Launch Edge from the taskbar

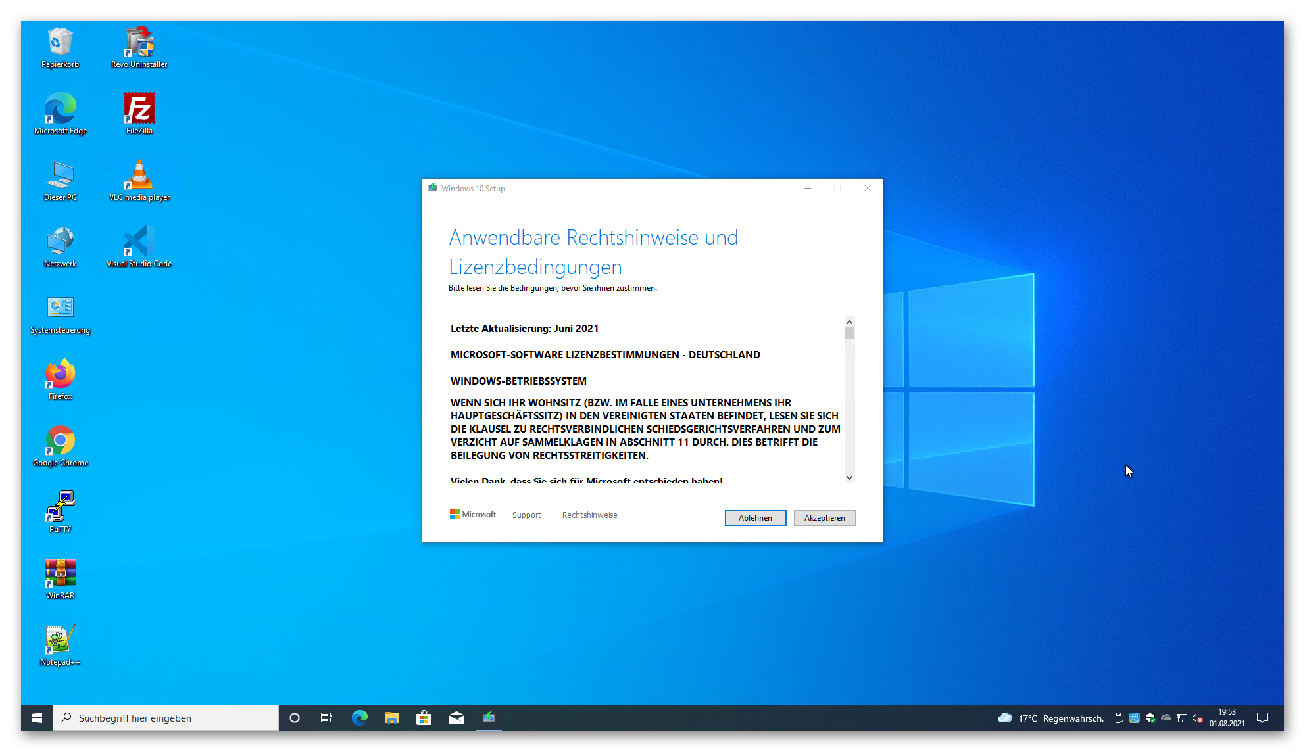[359, 718]
